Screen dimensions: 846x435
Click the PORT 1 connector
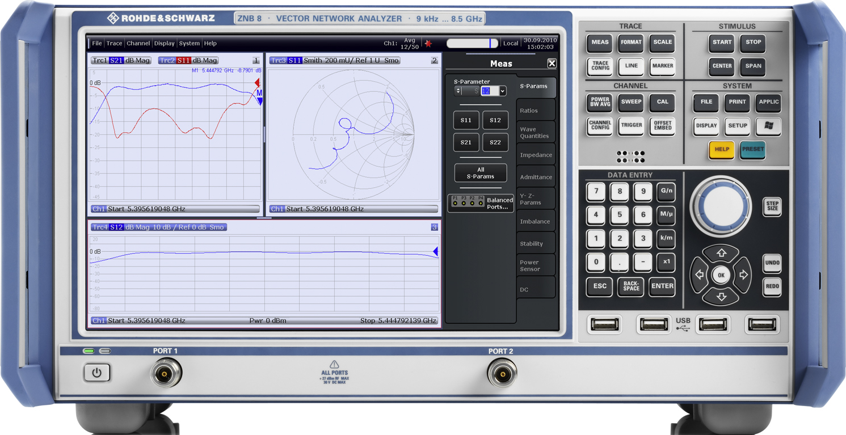[x=166, y=374]
